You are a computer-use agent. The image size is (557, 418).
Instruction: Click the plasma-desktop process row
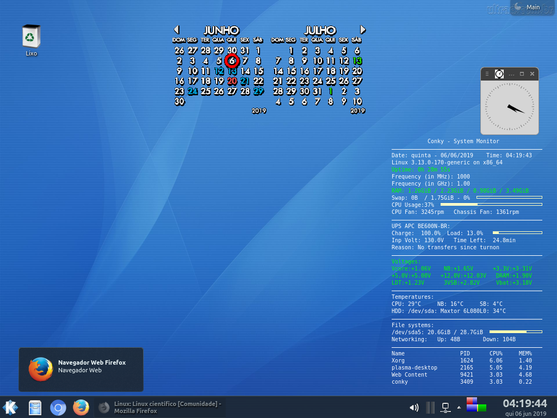point(462,367)
